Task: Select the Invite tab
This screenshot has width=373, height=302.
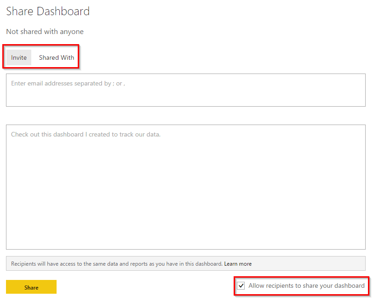Action: click(x=19, y=57)
